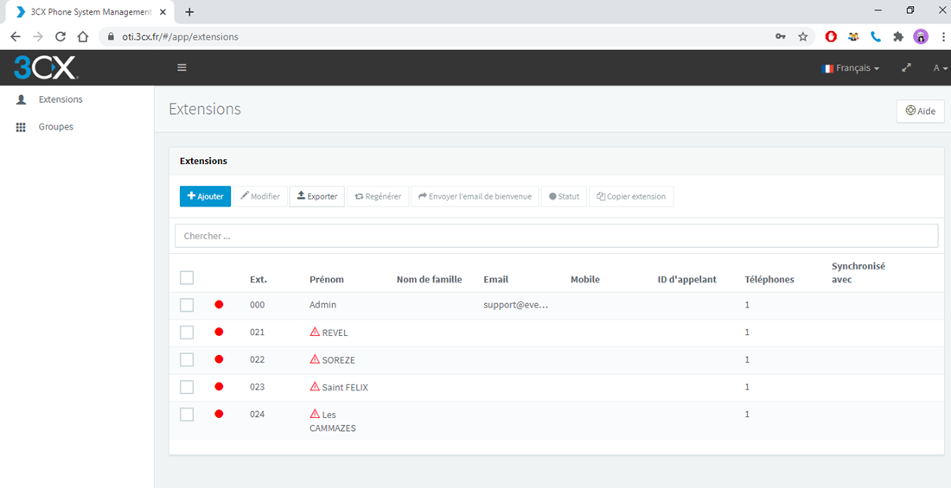Open the Groupes section in sidebar
951x488 pixels.
coord(55,127)
